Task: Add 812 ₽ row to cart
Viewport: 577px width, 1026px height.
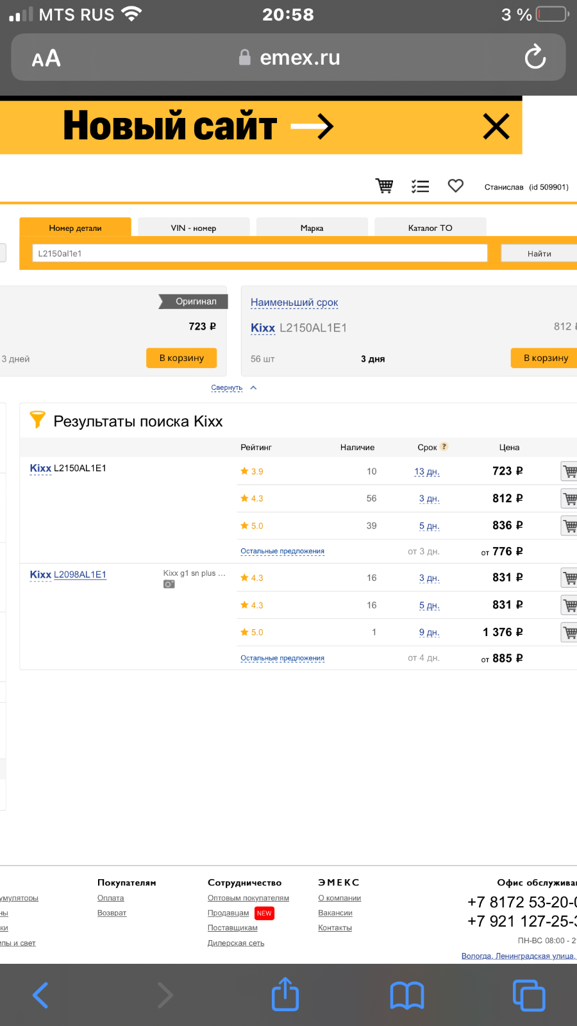Action: tap(569, 498)
